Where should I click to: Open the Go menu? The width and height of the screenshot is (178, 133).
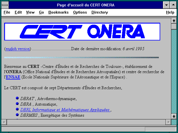[41, 12]
